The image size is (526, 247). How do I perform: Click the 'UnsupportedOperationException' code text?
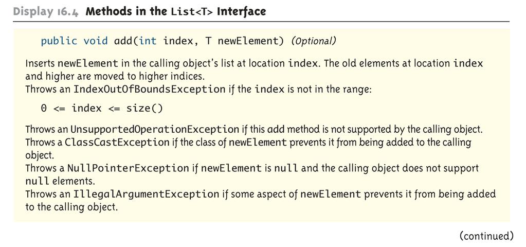coord(155,129)
